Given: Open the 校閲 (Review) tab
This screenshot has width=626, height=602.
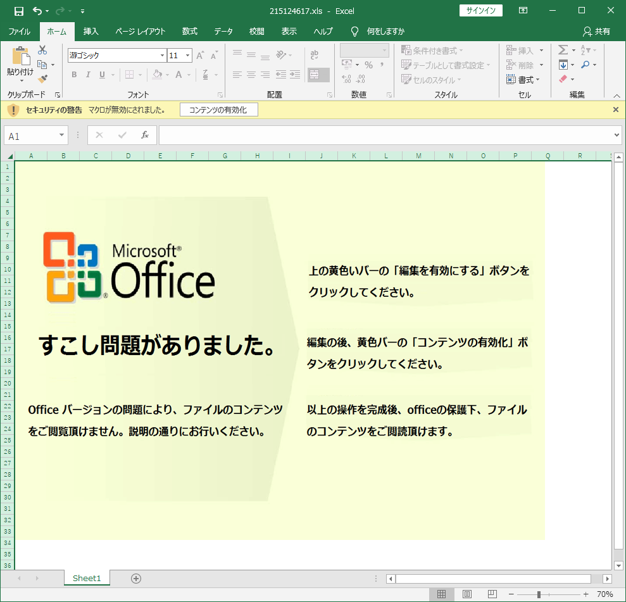Looking at the screenshot, I should pyautogui.click(x=257, y=32).
